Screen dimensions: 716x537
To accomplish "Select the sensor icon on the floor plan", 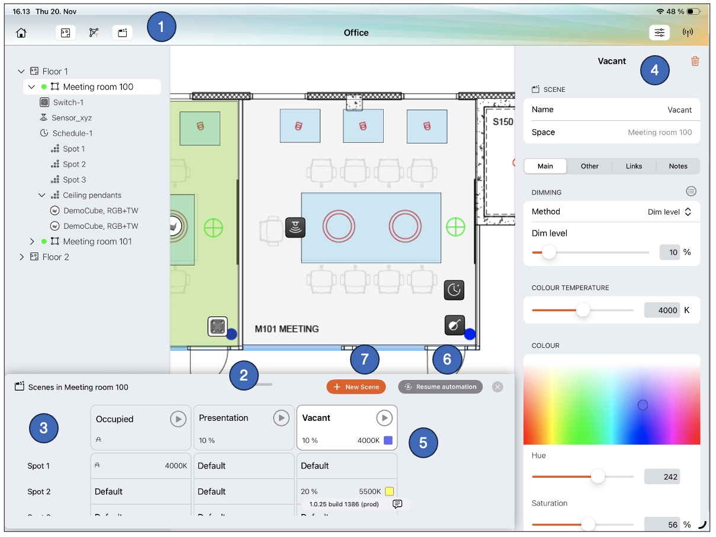I will point(295,228).
